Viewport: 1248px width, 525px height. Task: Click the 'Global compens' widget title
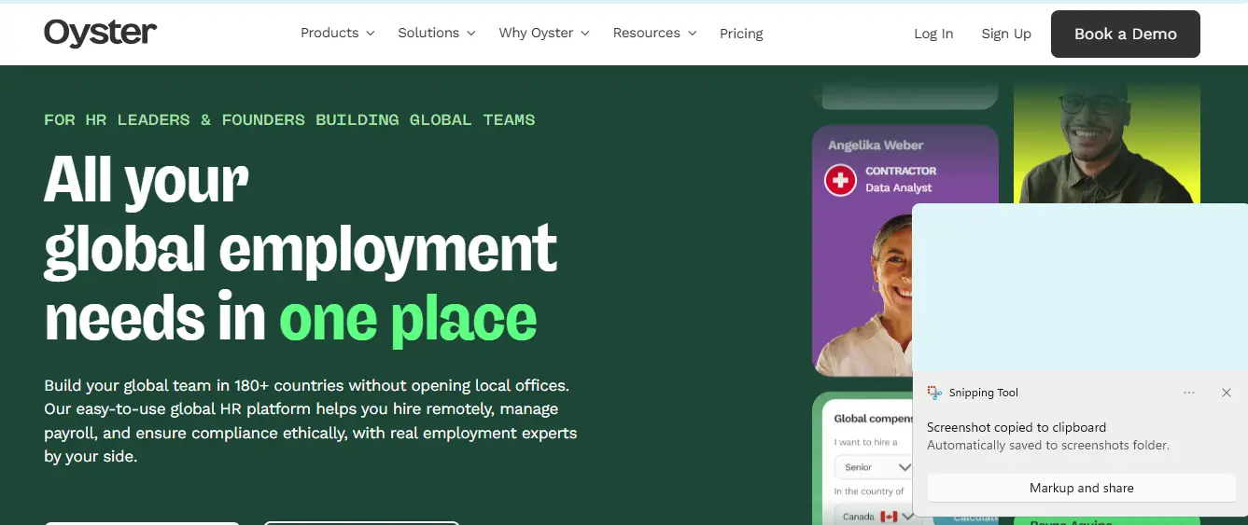(x=873, y=419)
